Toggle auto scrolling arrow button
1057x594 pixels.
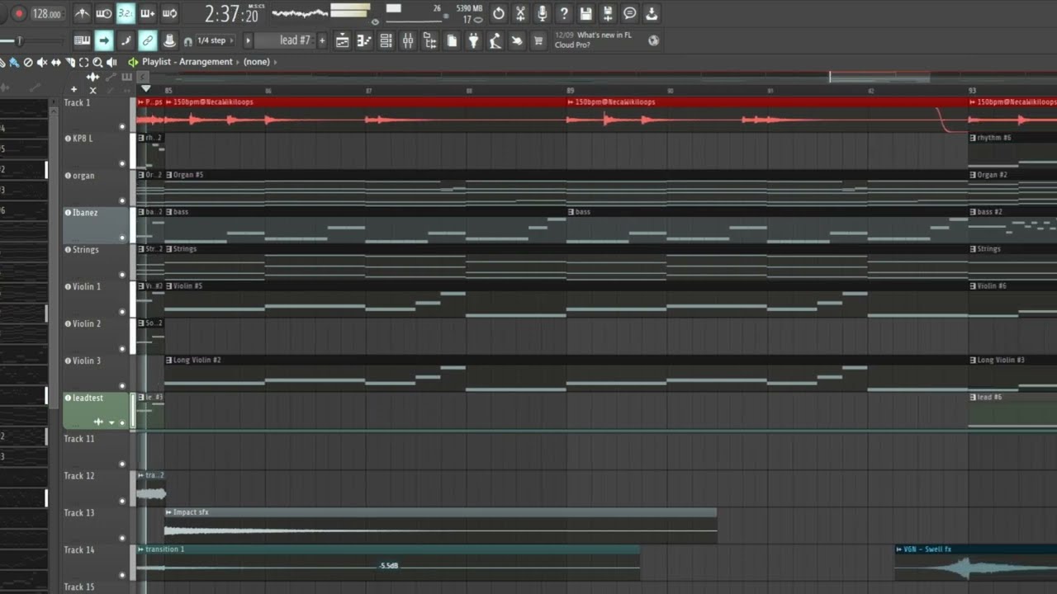(x=104, y=40)
